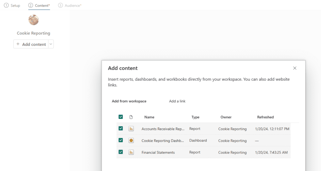Select the Content tab
This screenshot has height=171, width=321.
point(42,6)
